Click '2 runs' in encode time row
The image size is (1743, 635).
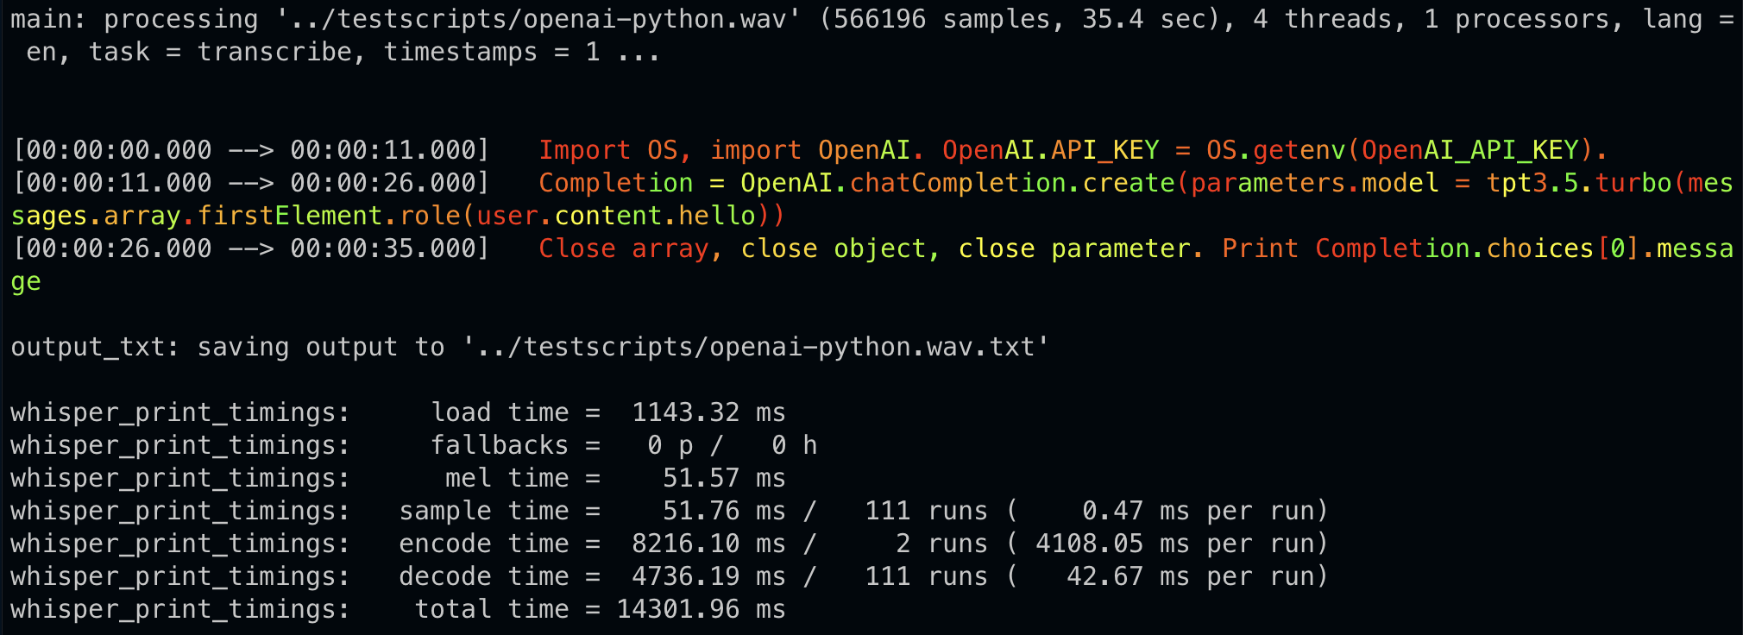point(942,544)
